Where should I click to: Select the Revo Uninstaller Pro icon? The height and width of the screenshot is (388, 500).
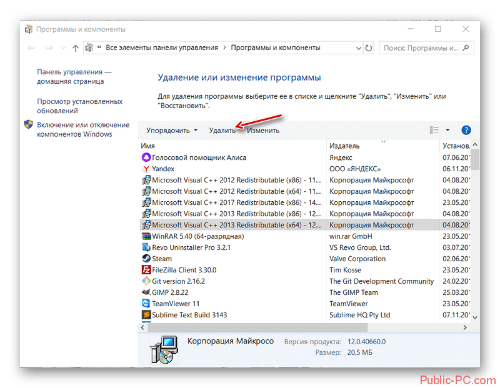pos(146,247)
